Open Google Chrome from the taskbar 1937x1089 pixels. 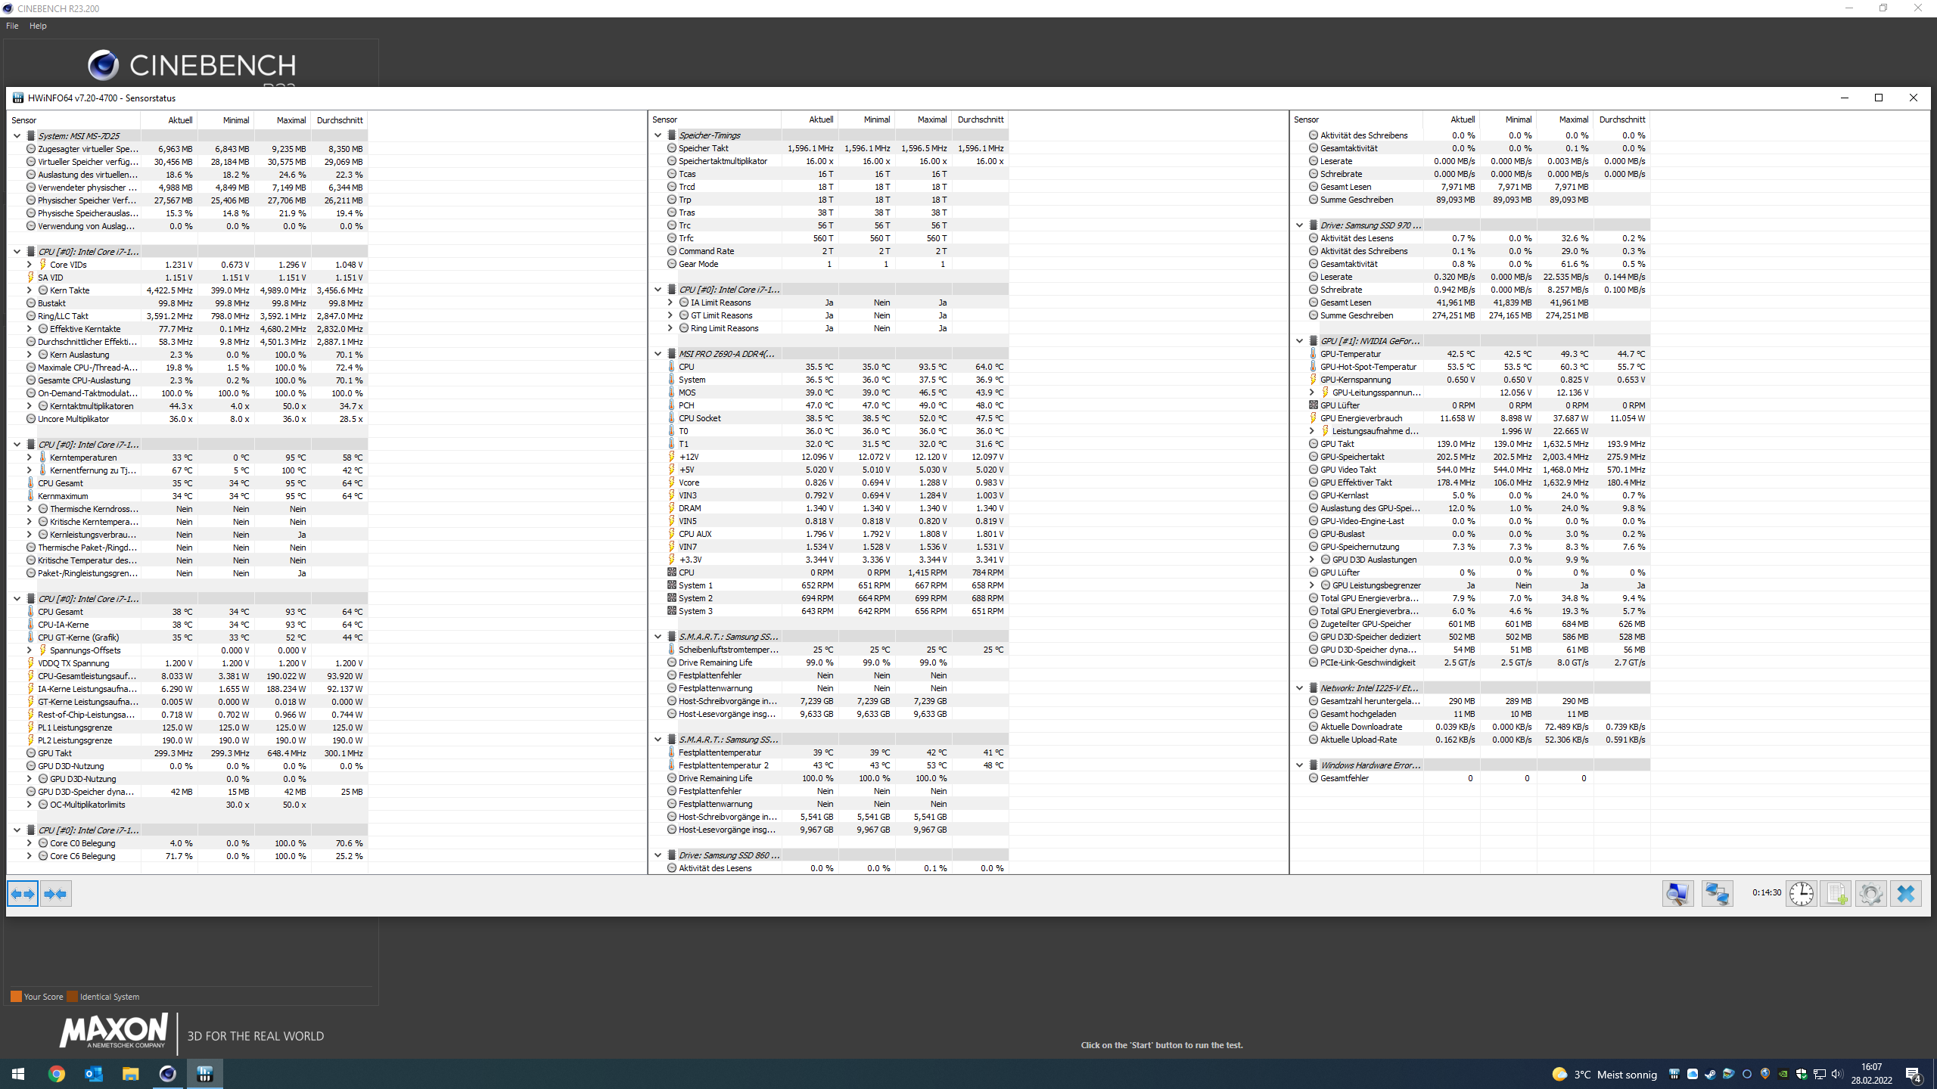57,1074
